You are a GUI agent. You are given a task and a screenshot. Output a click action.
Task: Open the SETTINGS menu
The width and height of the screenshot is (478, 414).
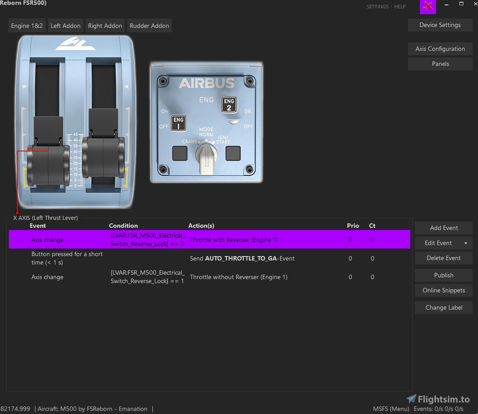pos(377,7)
